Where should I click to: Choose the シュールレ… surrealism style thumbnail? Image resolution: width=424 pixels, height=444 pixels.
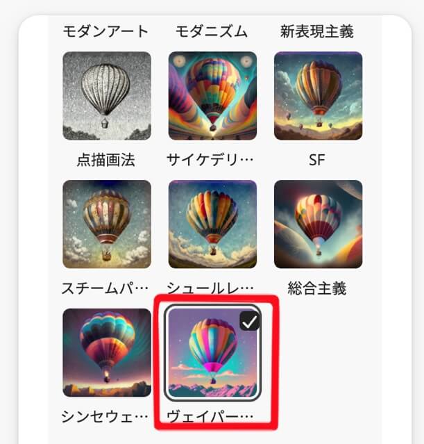[213, 224]
